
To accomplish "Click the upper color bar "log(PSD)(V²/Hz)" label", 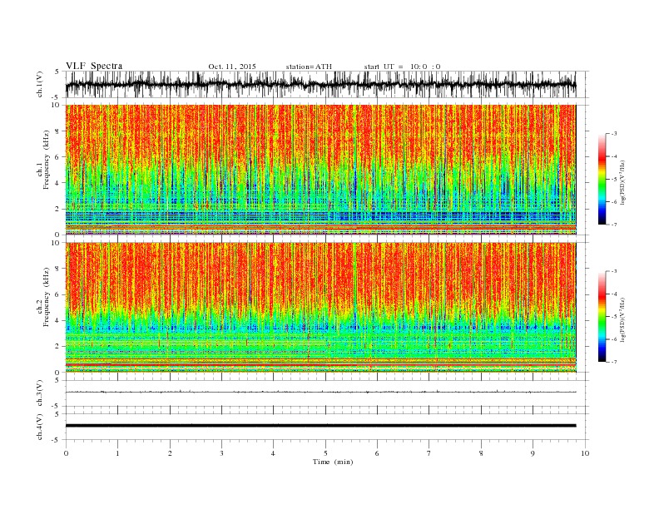I will coord(623,183).
